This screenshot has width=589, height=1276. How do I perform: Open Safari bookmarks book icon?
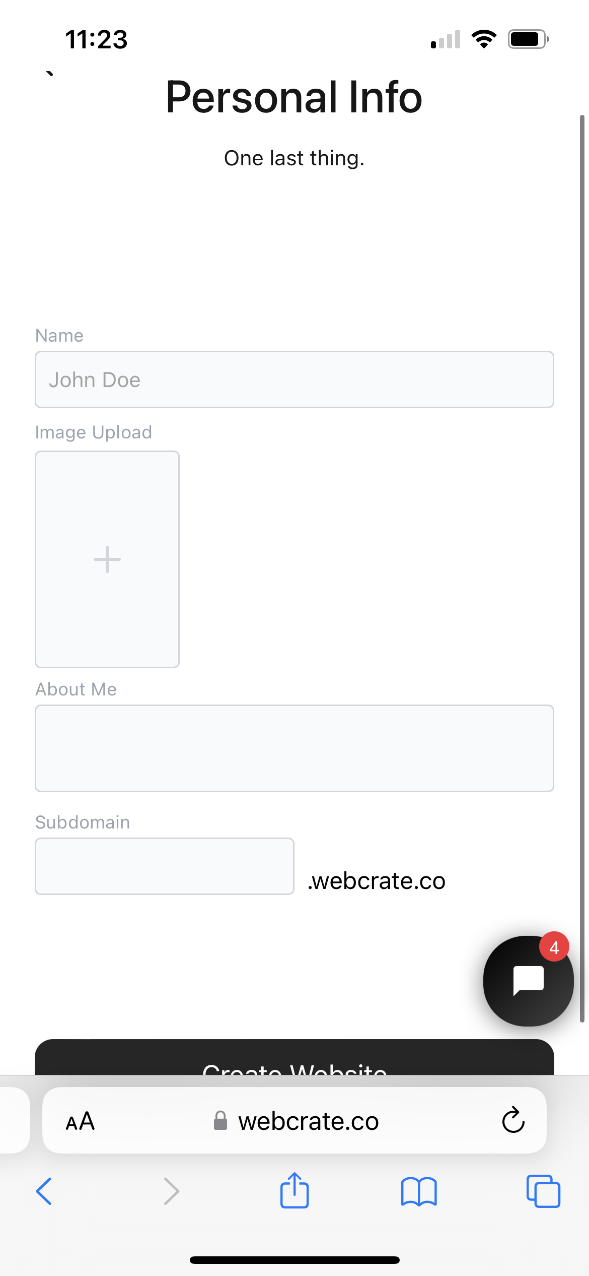419,1191
